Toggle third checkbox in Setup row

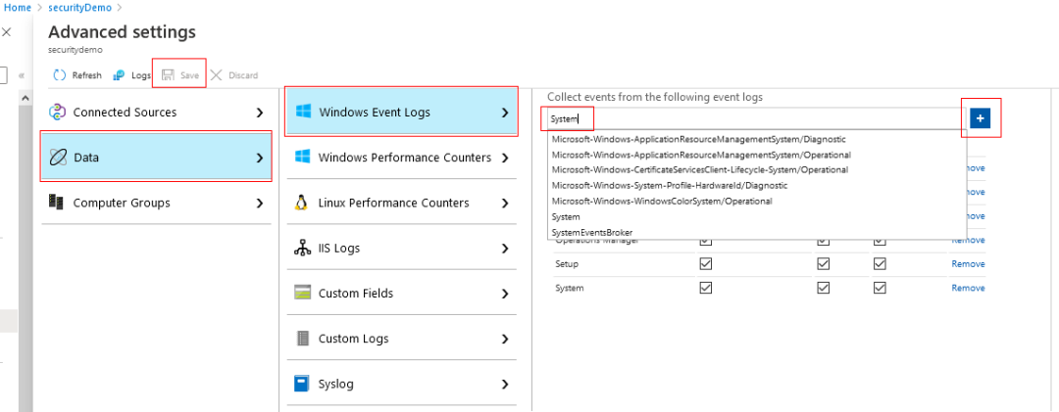(880, 263)
